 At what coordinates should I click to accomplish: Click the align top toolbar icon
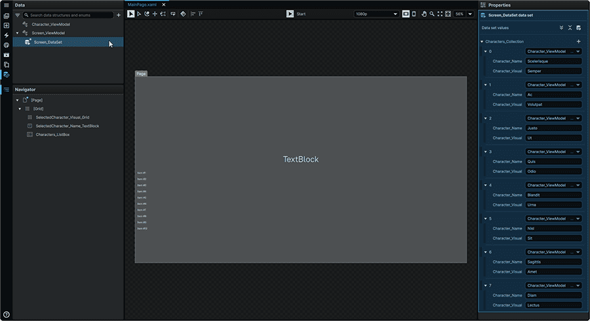(201, 14)
